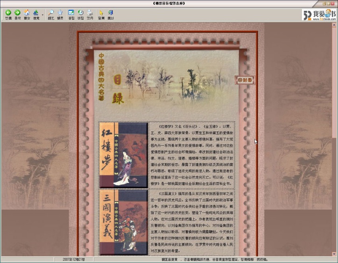Viewport: 338px width, 263px height.
Task: Exit using the door arrow icon
Action: click(111, 15)
